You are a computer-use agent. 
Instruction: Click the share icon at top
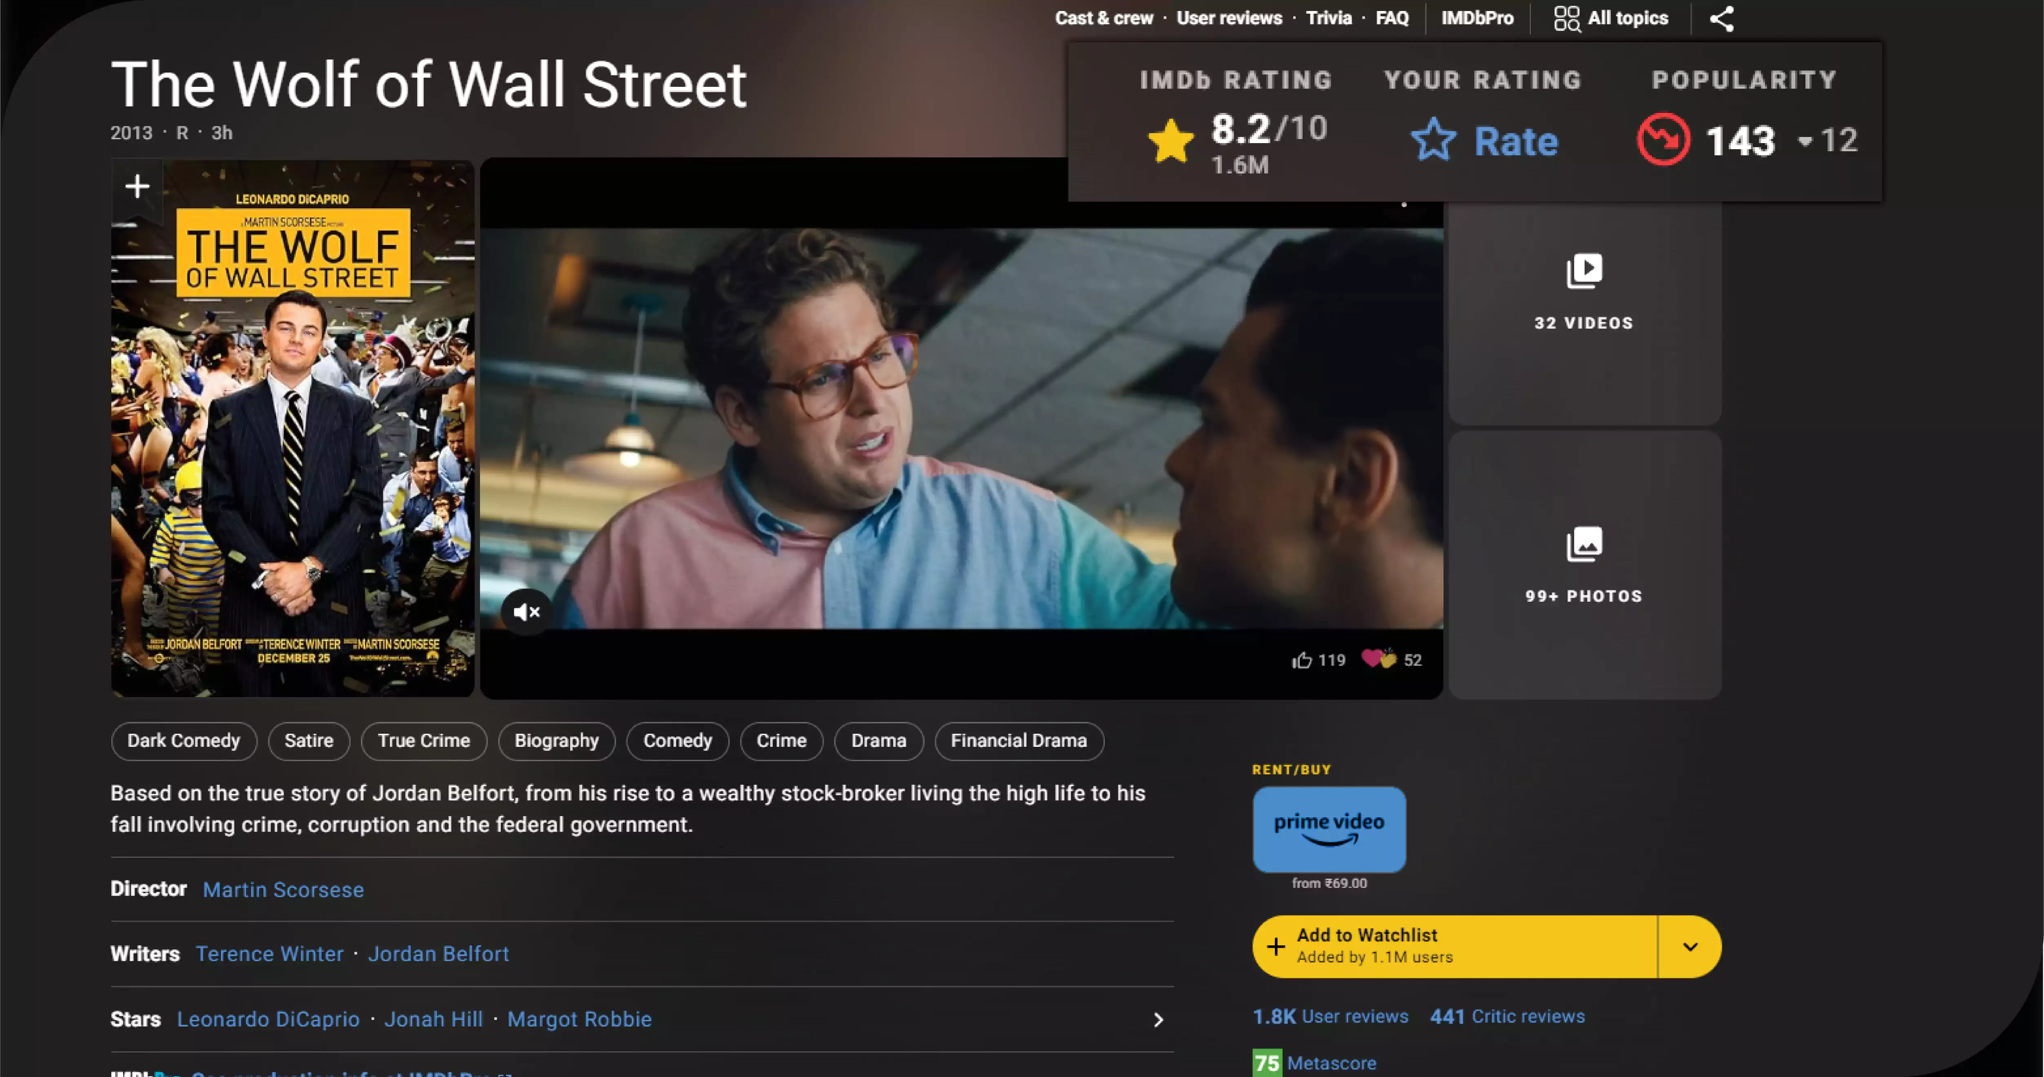click(x=1721, y=18)
